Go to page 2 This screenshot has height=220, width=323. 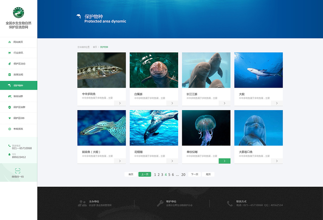pos(159,175)
